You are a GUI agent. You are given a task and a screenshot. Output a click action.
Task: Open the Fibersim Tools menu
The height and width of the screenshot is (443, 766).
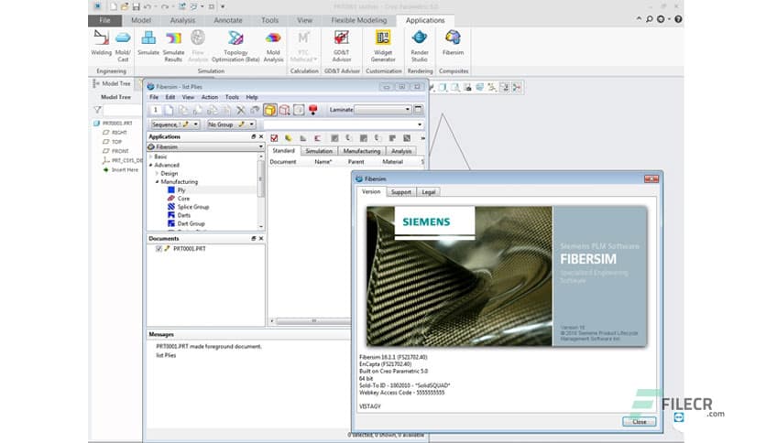[x=232, y=97]
